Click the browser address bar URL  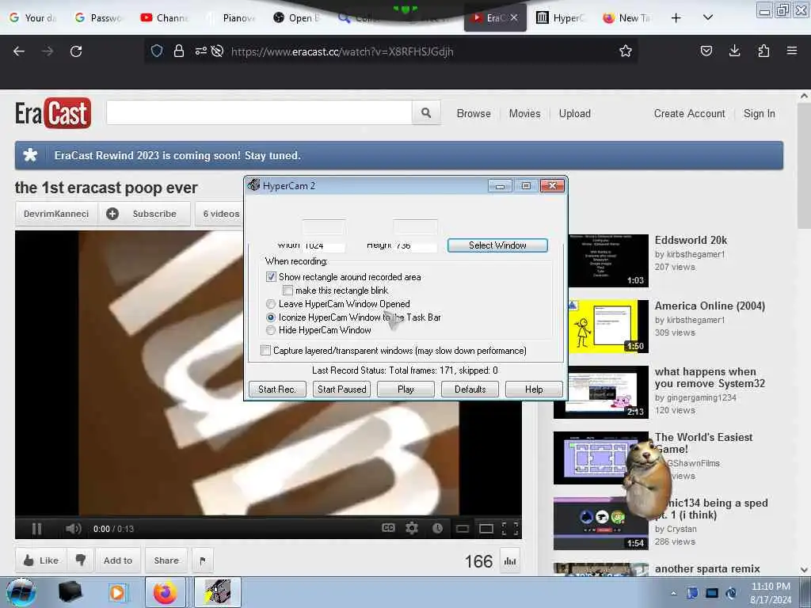coord(342,51)
